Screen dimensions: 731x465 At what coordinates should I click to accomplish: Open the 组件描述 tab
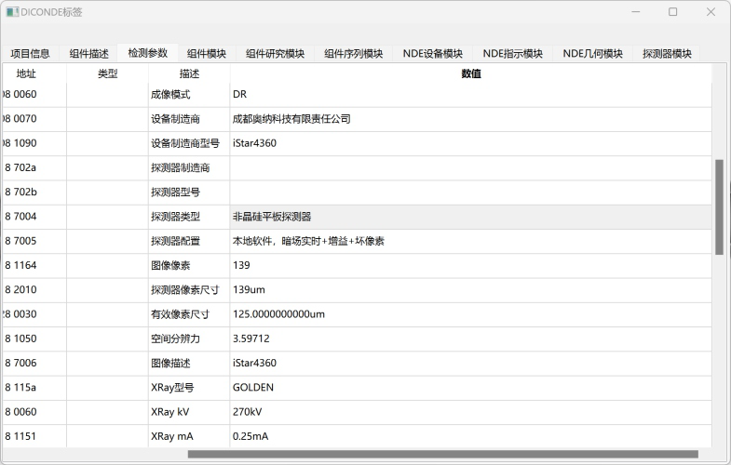(89, 54)
